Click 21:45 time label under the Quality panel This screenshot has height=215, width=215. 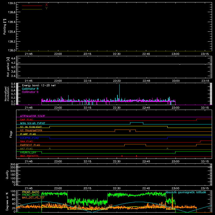tap(29, 188)
